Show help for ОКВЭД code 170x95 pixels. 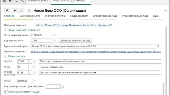[35, 73]
